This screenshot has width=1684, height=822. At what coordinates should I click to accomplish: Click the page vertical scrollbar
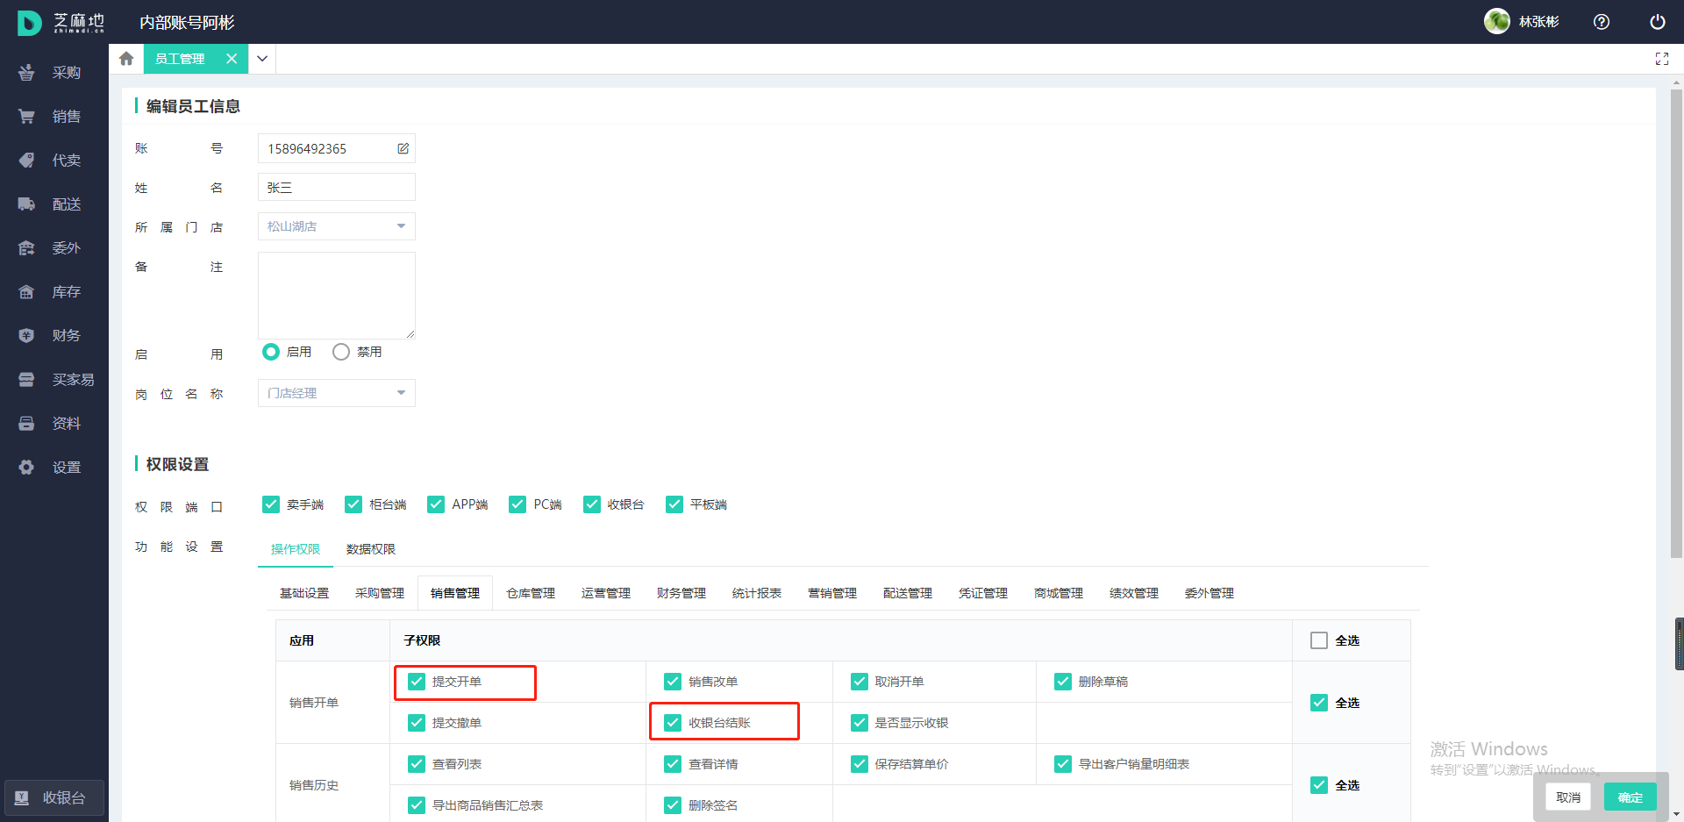pos(1676,322)
